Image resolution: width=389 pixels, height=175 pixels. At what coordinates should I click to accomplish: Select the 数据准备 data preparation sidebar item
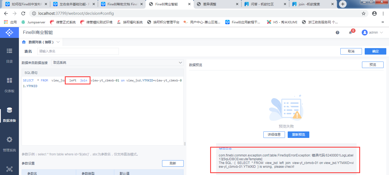coord(9,115)
